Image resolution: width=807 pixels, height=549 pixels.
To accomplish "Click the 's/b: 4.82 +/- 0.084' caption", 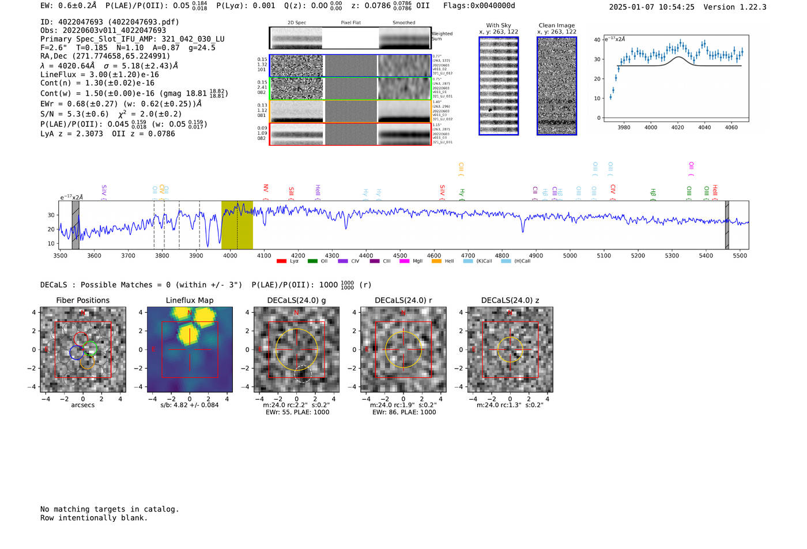I will pyautogui.click(x=190, y=405).
